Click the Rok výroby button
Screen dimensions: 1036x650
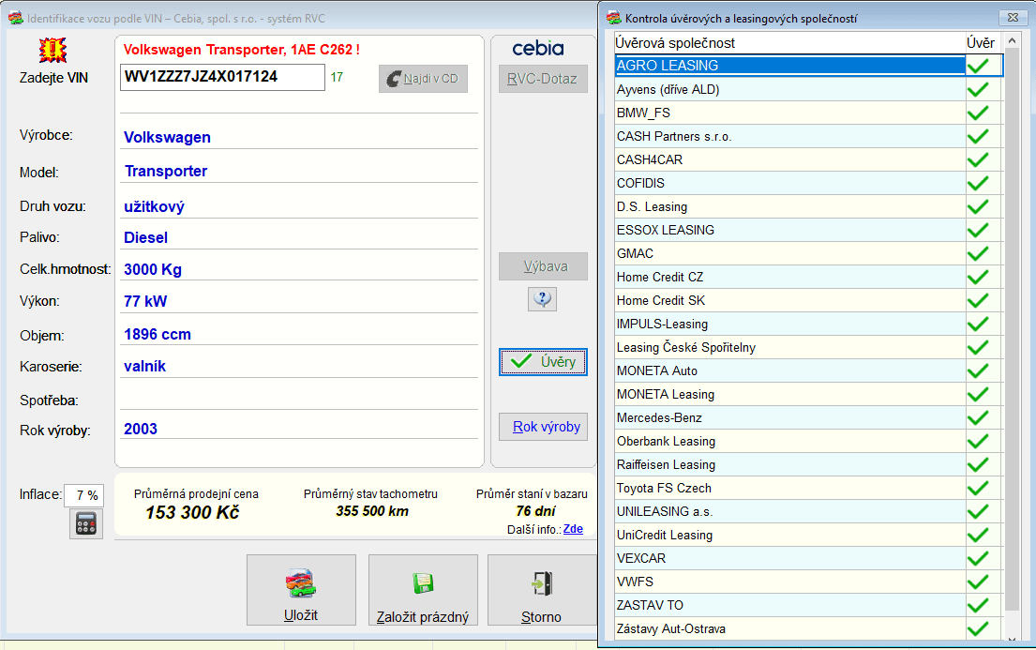[x=543, y=427]
